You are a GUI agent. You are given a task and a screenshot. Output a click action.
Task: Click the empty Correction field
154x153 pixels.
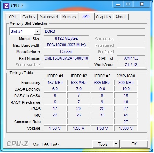click(x=131, y=38)
